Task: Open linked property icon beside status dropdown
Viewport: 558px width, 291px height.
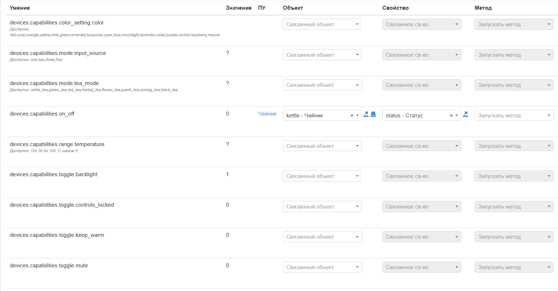Action: click(465, 114)
